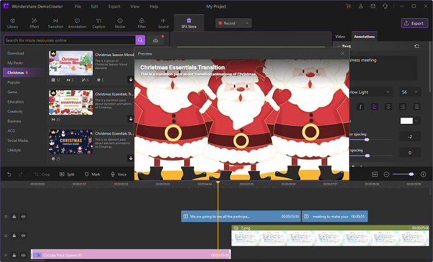The height and width of the screenshot is (262, 433).
Task: Open the View menu
Action: (x=135, y=6)
